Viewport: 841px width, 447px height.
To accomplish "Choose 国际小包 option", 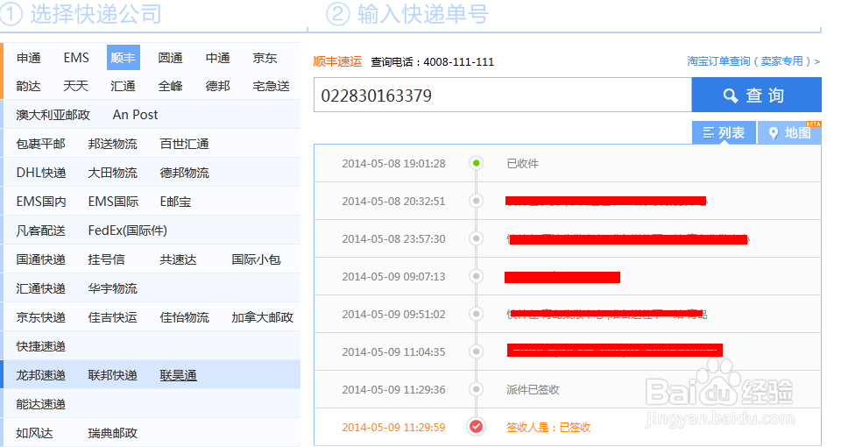I will click(x=257, y=259).
